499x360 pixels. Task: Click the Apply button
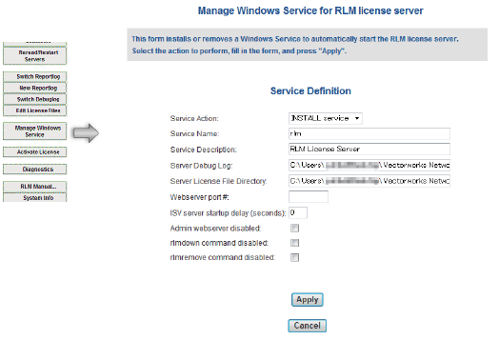[307, 299]
